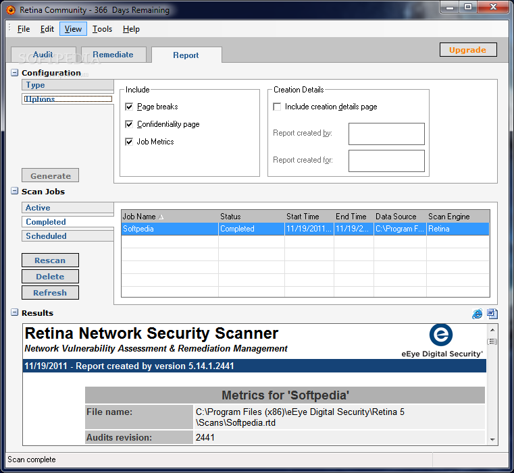Click the eEye Digital Security logo
514x473 pixels.
pos(442,341)
